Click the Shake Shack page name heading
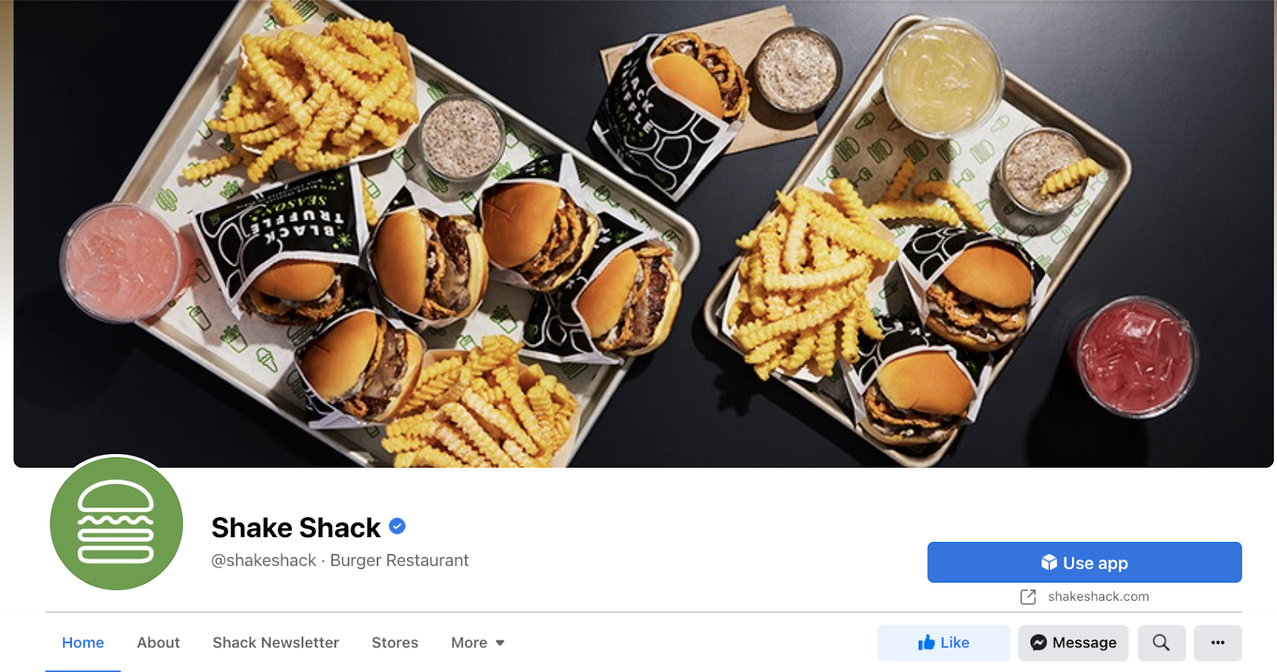Viewport: 1277px width, 672px height. 296,528
